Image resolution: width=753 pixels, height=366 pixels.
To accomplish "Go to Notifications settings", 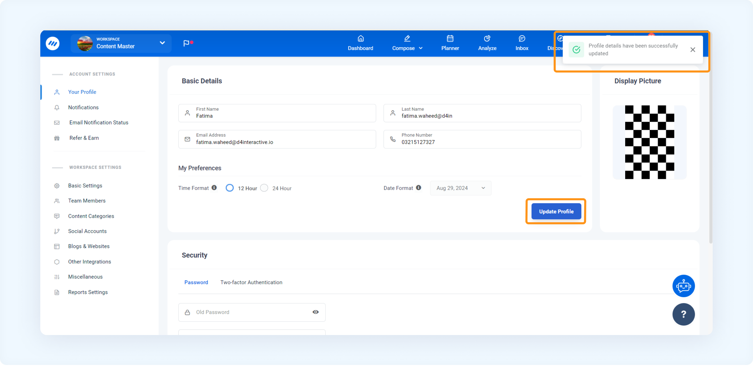I will tap(83, 108).
